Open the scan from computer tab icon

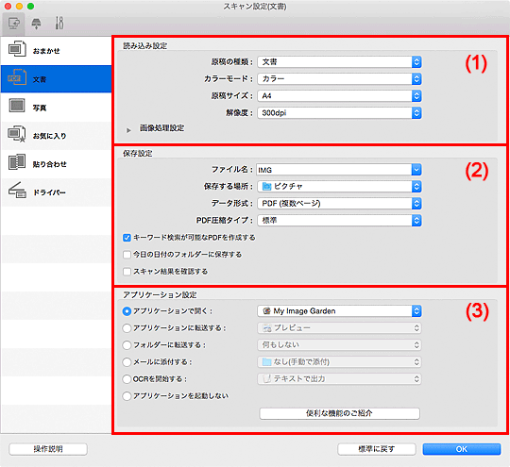point(13,24)
